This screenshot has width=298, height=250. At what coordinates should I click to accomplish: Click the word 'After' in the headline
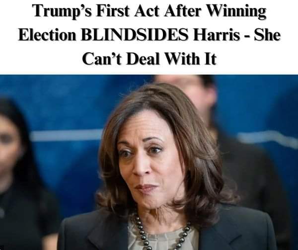[x=182, y=11]
